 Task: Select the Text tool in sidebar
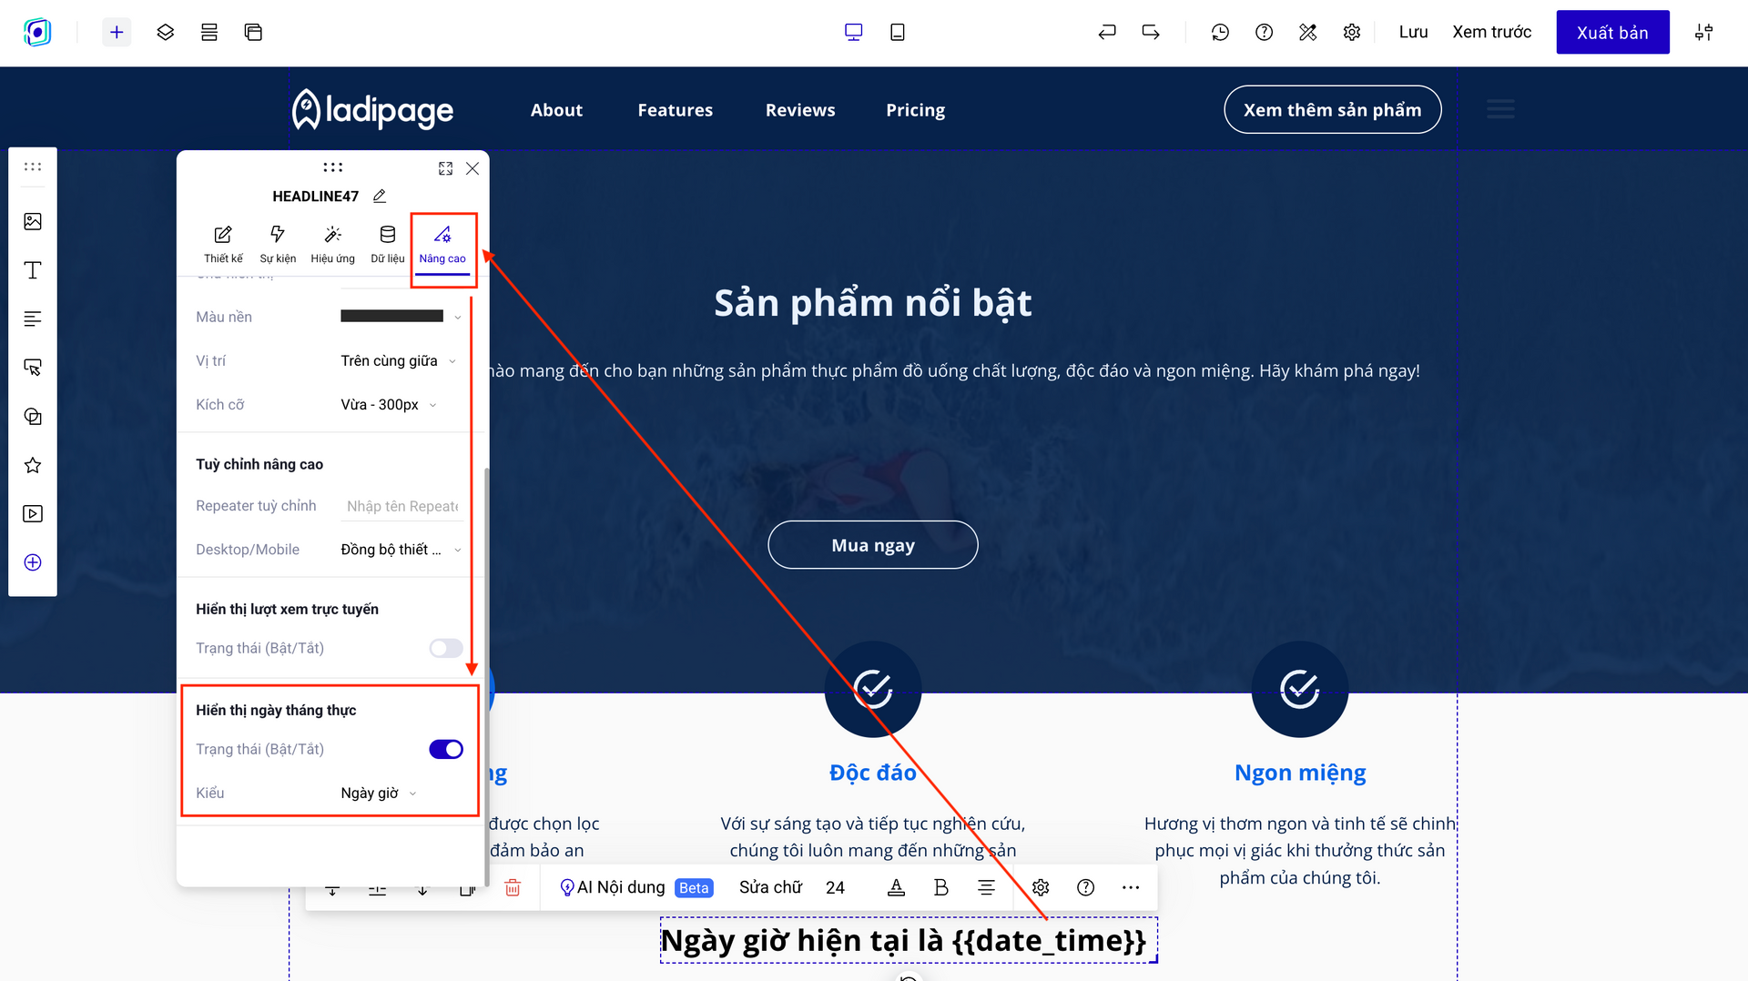click(x=33, y=270)
